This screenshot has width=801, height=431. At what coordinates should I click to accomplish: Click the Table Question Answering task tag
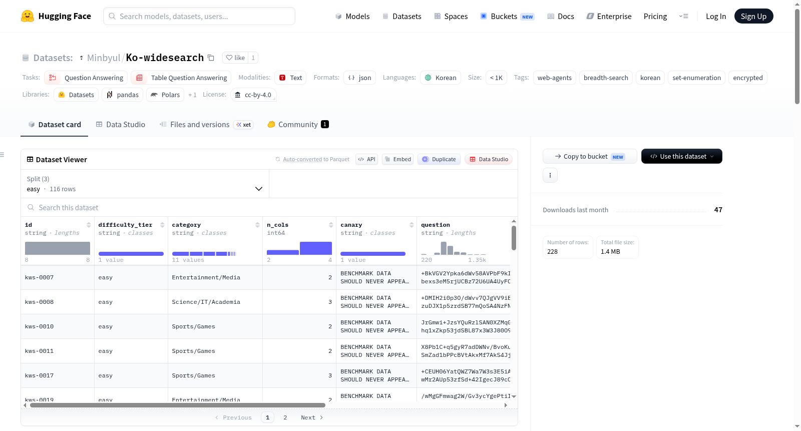pos(181,78)
